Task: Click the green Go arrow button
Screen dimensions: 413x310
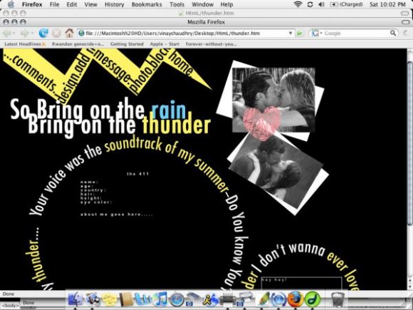Action: coord(300,33)
